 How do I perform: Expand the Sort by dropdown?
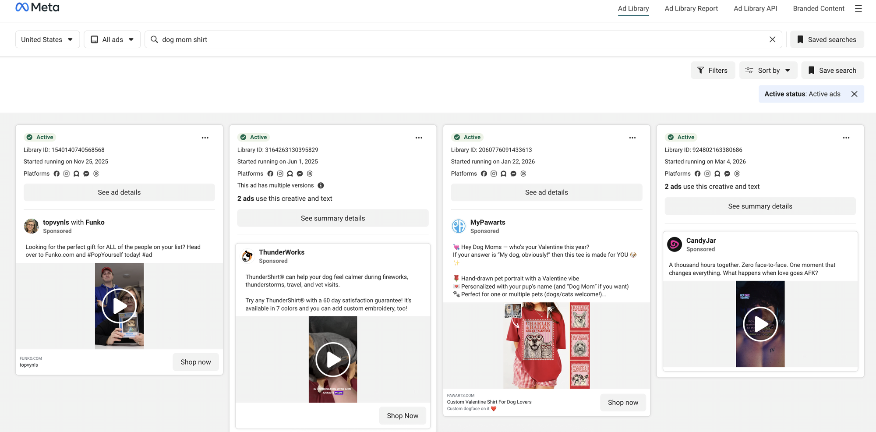pos(768,71)
